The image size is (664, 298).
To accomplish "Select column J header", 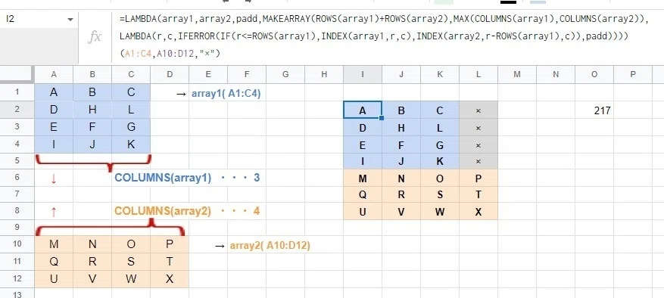I will pyautogui.click(x=401, y=74).
